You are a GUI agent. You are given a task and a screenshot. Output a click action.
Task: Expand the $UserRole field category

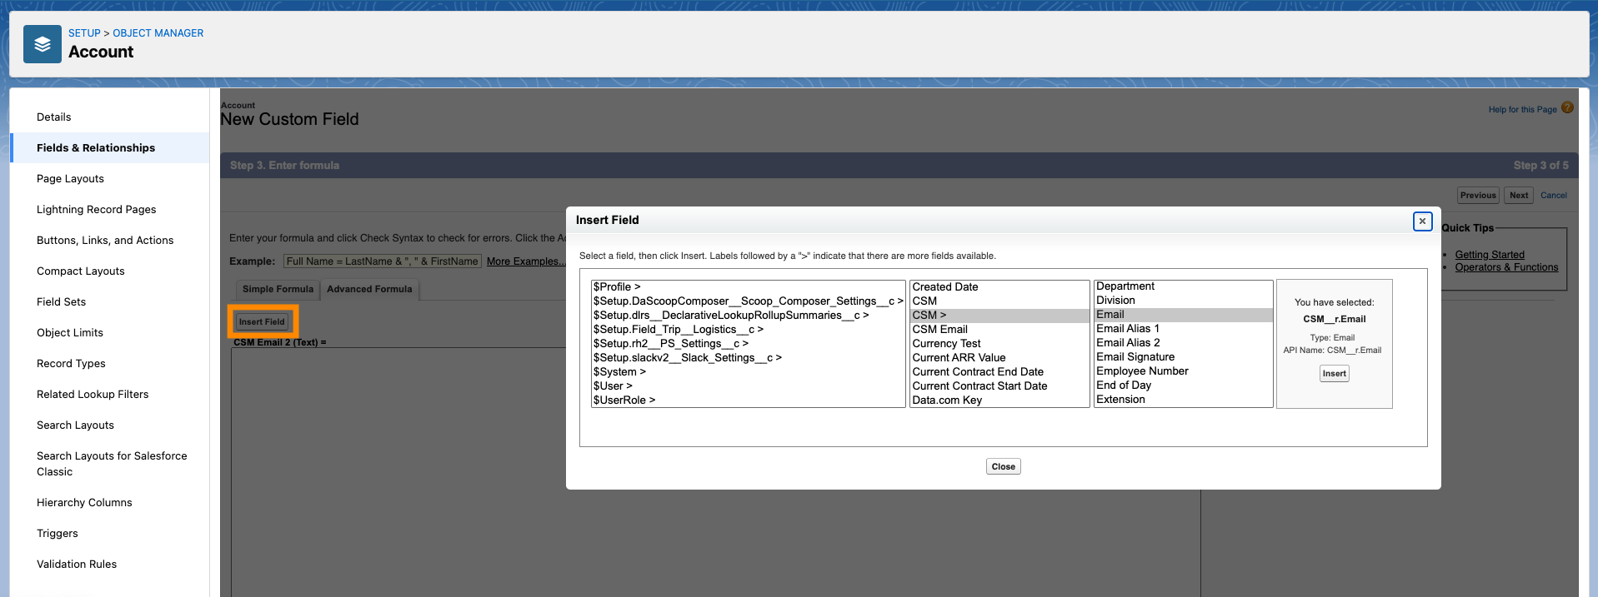click(748, 400)
